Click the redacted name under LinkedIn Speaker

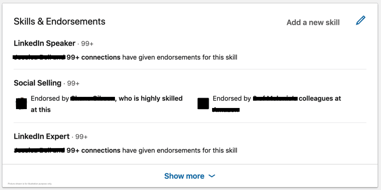click(39, 57)
